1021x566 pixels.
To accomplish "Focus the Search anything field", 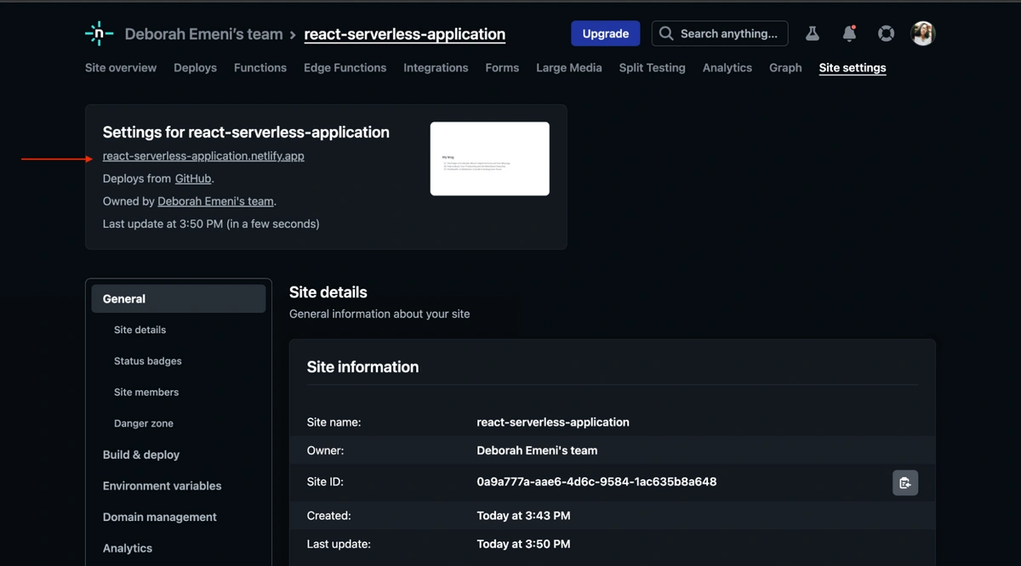I will pyautogui.click(x=720, y=34).
